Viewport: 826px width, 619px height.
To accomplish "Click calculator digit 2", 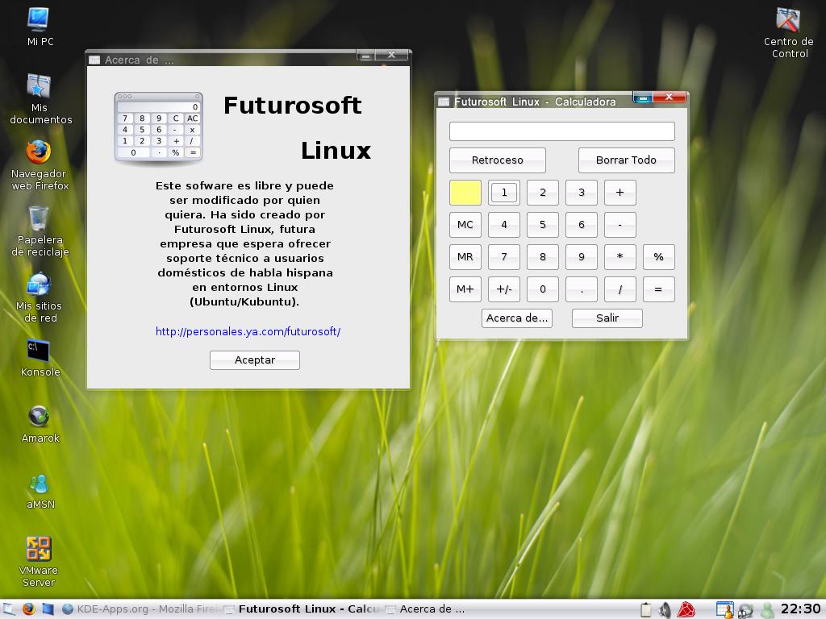I will tap(543, 193).
